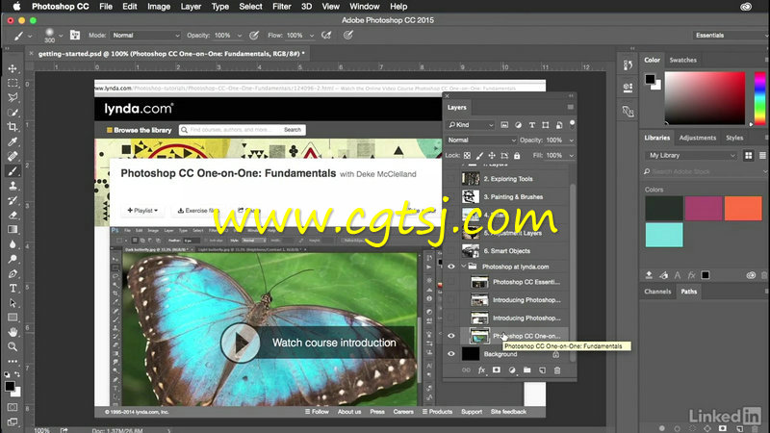Show the Photoshop CC Essenti... layer
Image resolution: width=770 pixels, height=433 pixels.
pyautogui.click(x=450, y=282)
